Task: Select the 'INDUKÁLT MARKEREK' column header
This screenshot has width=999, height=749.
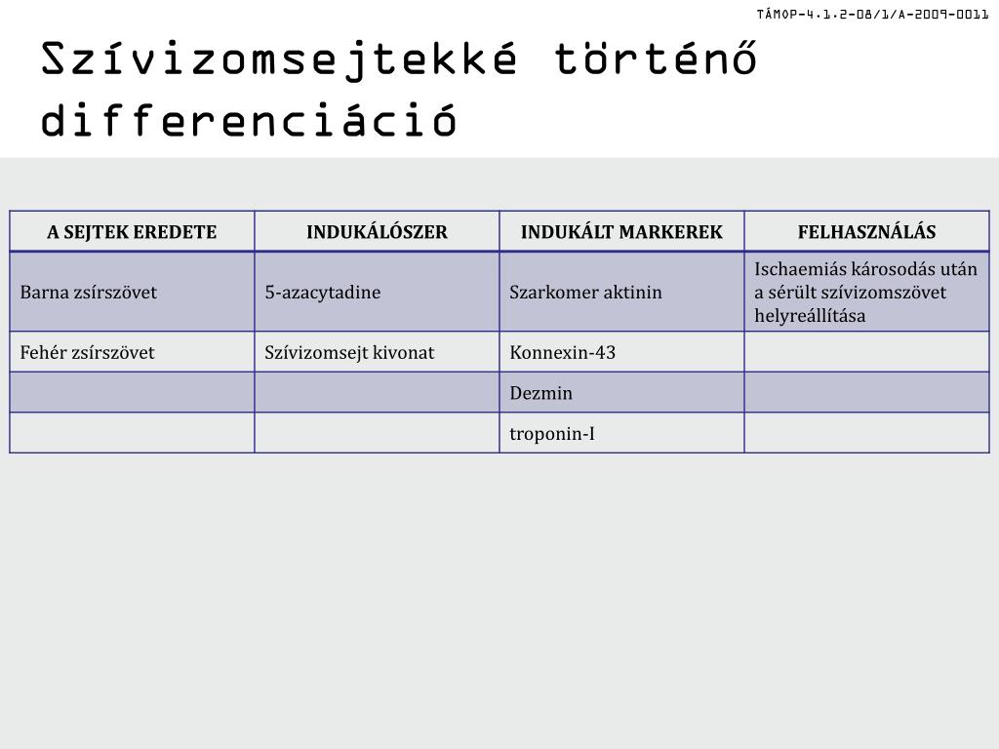Action: pos(621,231)
